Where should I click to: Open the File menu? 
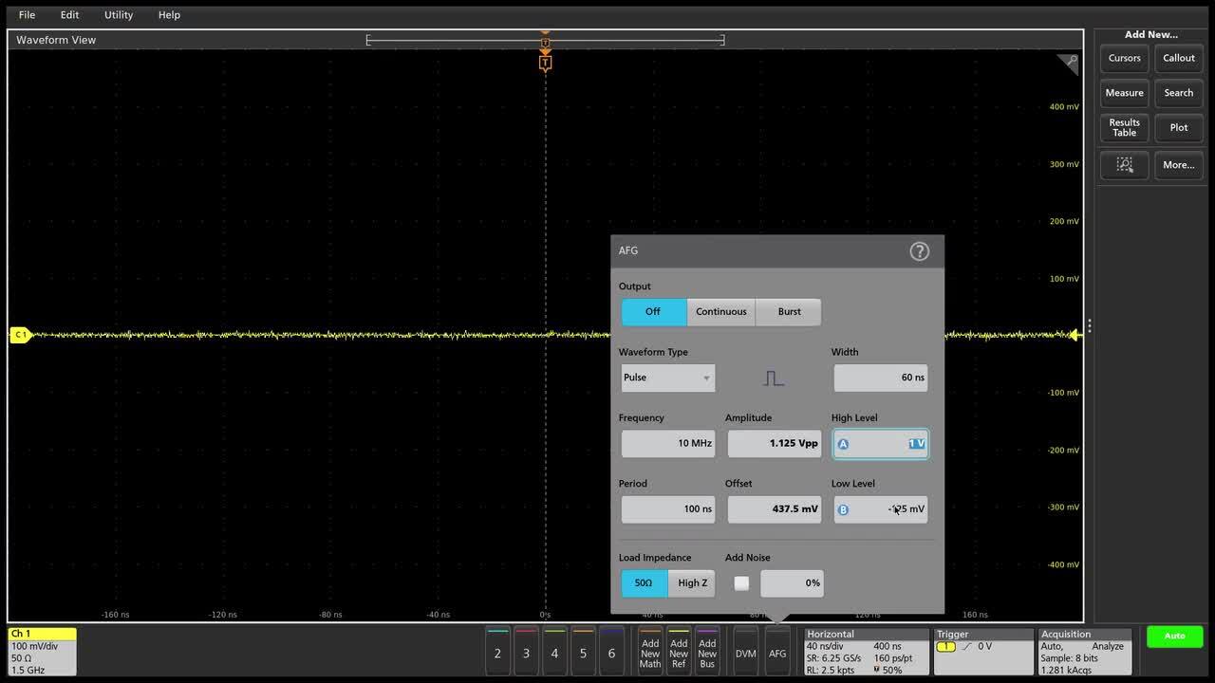coord(27,14)
